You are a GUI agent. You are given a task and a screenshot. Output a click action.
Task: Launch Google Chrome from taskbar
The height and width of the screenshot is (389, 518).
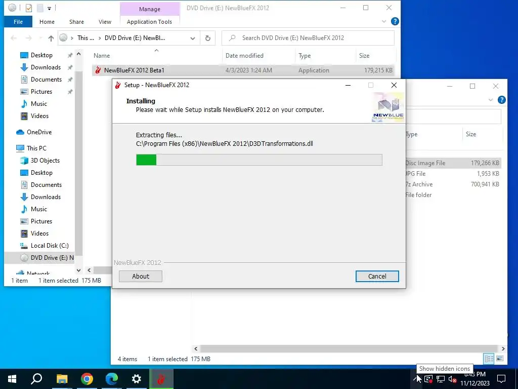pos(87,379)
